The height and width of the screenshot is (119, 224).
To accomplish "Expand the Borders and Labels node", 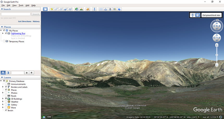I will coord(3,87).
